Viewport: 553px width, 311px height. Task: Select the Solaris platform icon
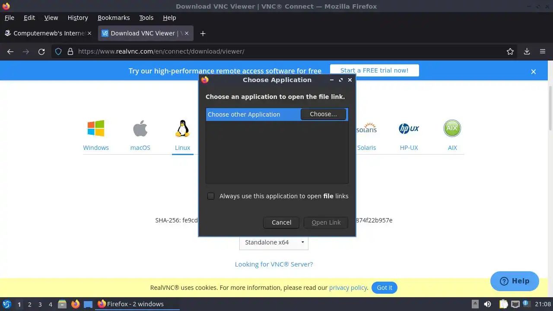click(x=367, y=128)
